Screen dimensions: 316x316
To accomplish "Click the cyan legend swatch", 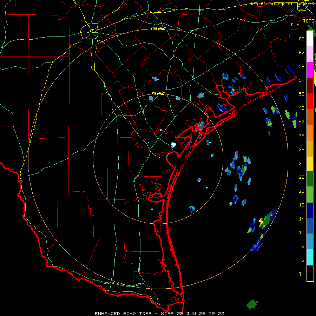I will point(310,257).
